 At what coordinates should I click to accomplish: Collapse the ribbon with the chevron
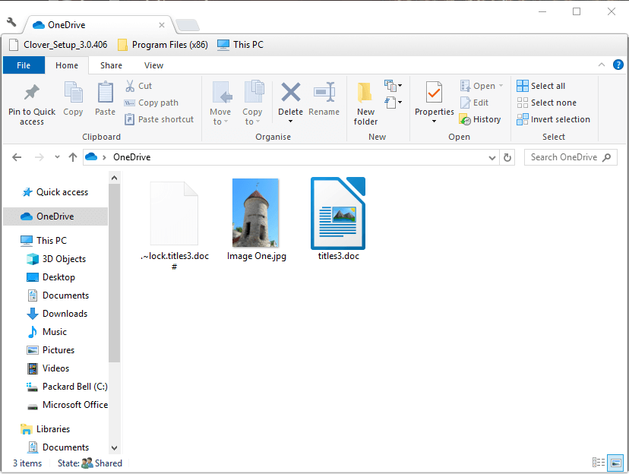point(602,65)
